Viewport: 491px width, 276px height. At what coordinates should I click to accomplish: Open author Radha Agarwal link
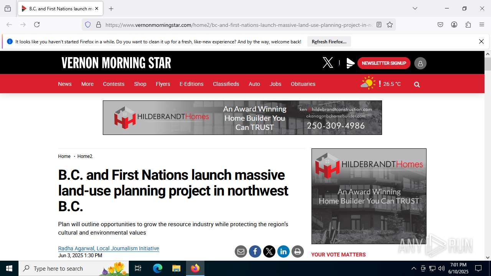109,248
